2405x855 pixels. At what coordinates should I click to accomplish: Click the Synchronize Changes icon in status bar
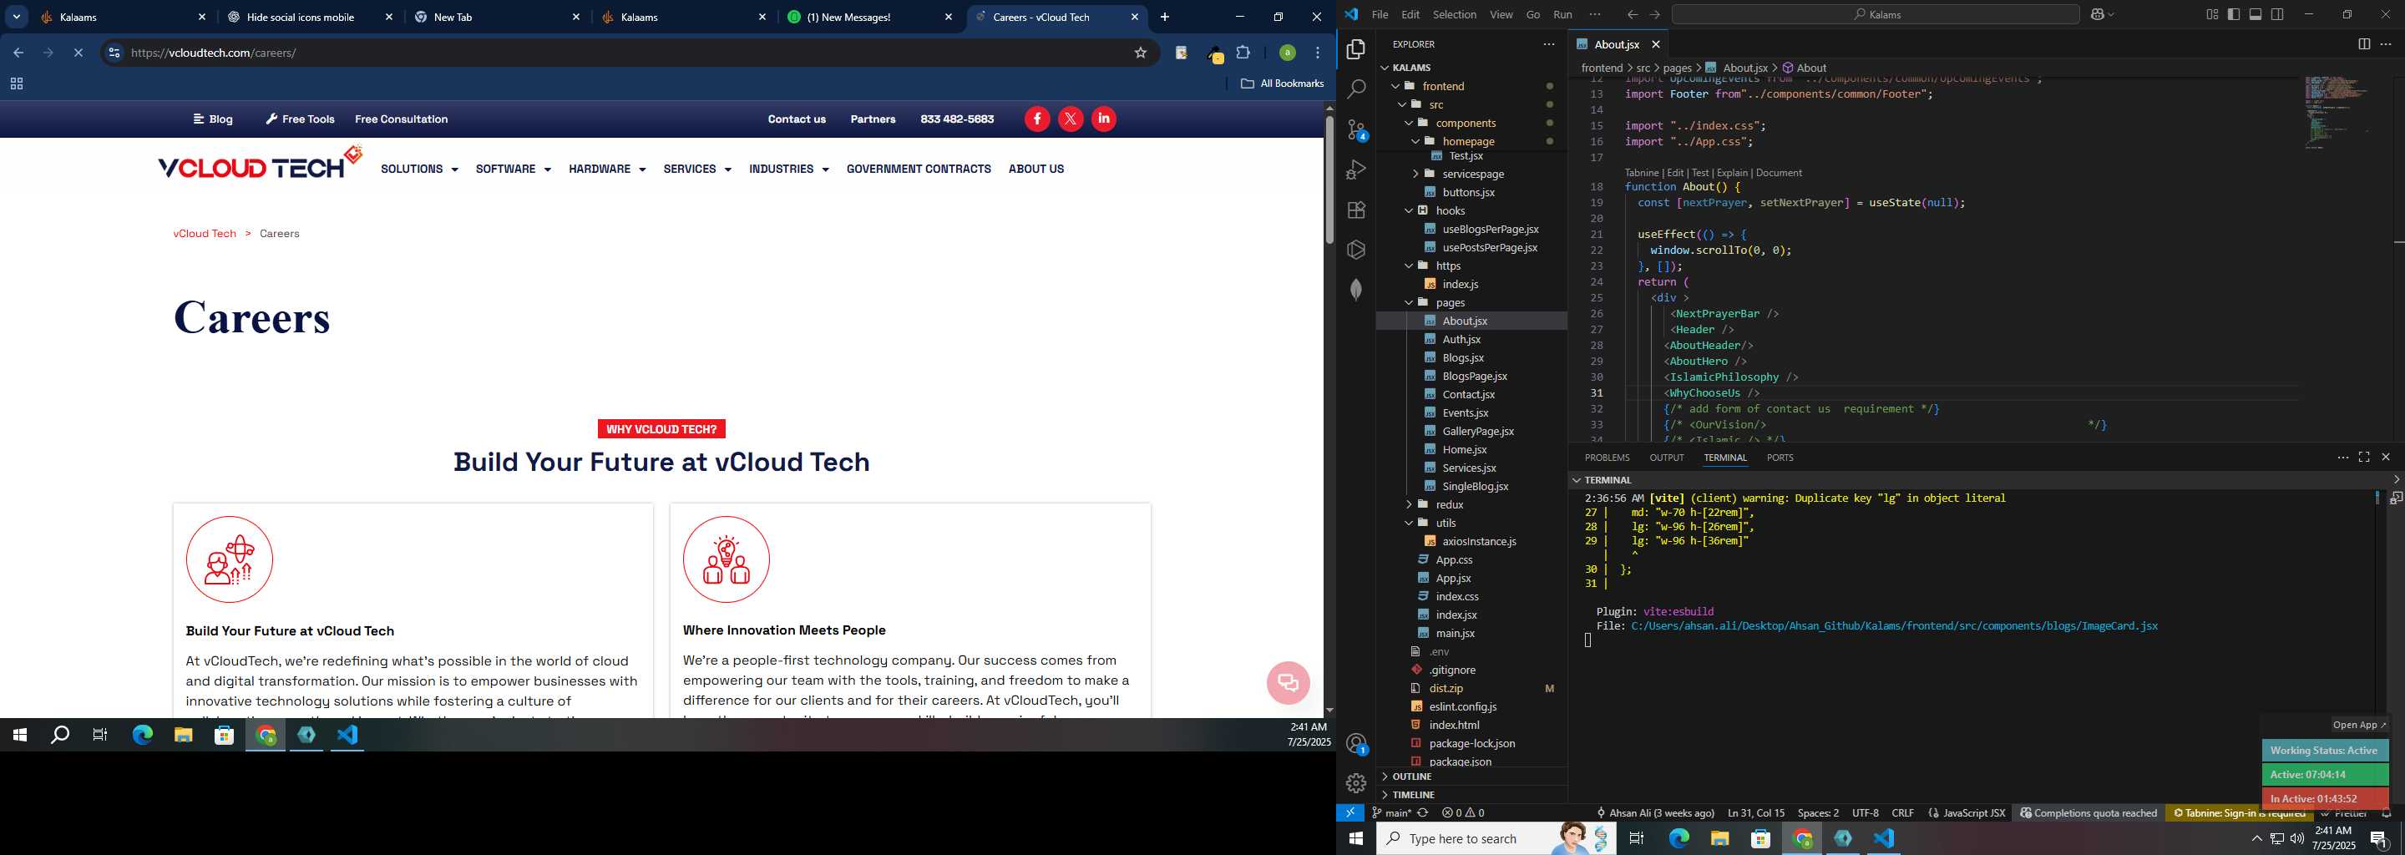1423,813
